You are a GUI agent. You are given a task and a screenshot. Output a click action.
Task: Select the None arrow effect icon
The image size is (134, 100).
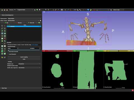point(2,26)
